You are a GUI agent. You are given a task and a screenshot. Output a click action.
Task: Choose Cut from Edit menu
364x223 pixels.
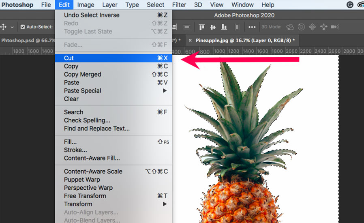coord(114,58)
